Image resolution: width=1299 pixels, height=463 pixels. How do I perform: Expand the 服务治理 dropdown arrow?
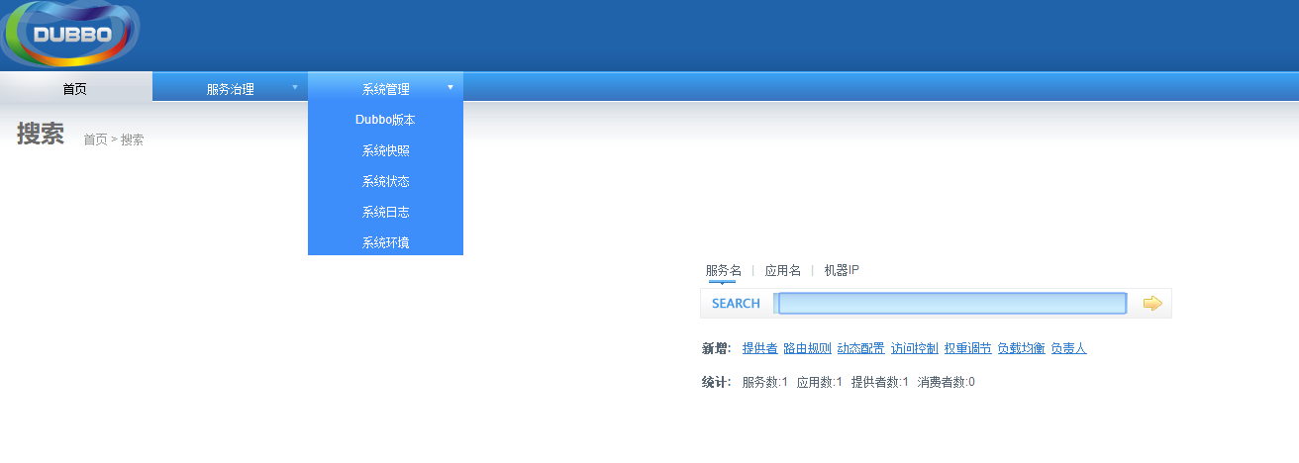294,87
